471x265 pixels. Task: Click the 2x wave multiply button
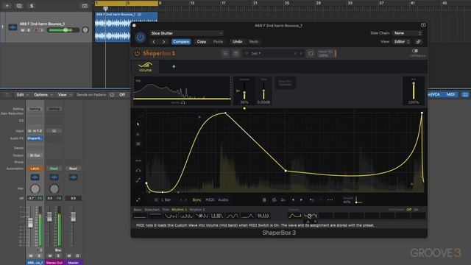click(283, 199)
